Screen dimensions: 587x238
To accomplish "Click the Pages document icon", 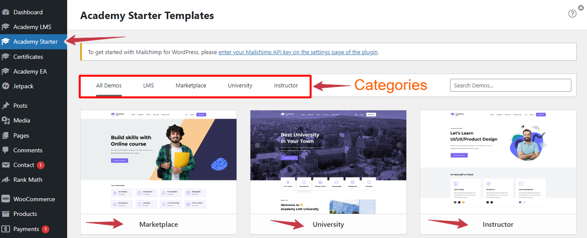I will [x=6, y=135].
